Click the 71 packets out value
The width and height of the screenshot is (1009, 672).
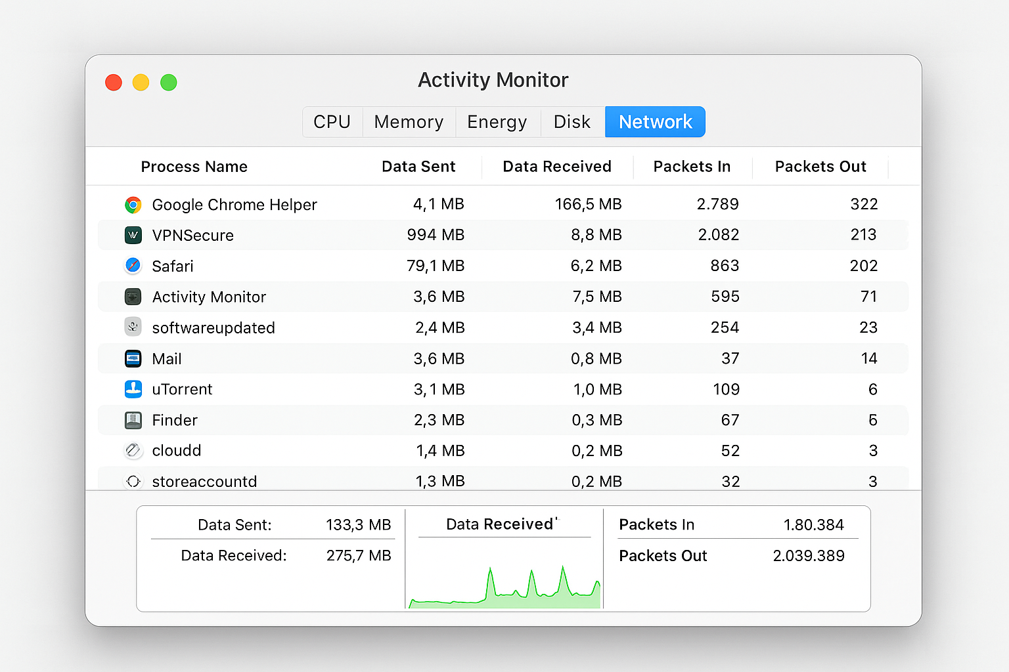click(x=869, y=297)
